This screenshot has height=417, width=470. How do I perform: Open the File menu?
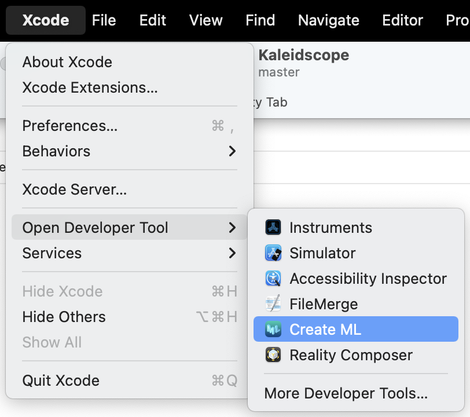tap(104, 20)
